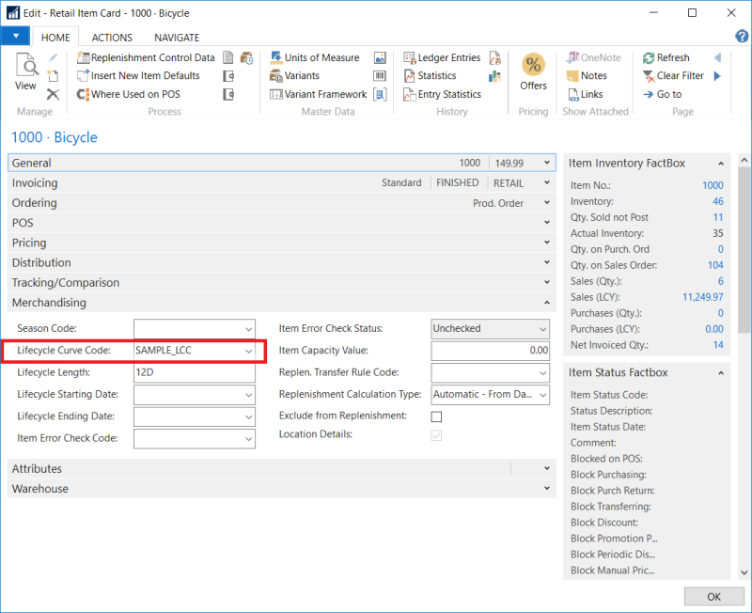The height and width of the screenshot is (613, 752).
Task: Open Ledger Entries from History group
Action: pos(448,57)
